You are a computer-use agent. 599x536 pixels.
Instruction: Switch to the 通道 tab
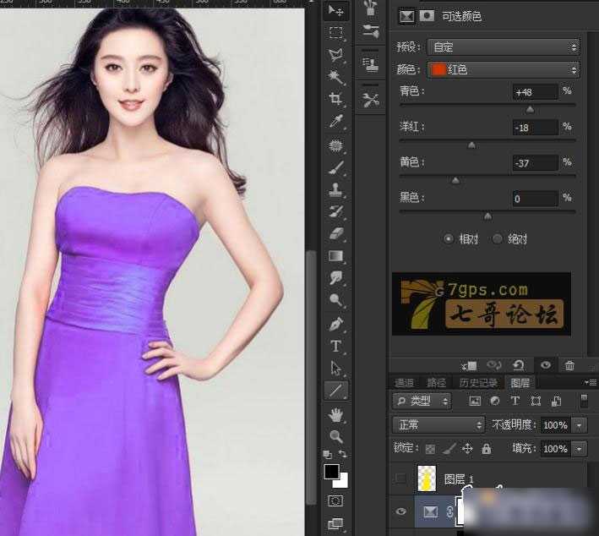pyautogui.click(x=404, y=383)
